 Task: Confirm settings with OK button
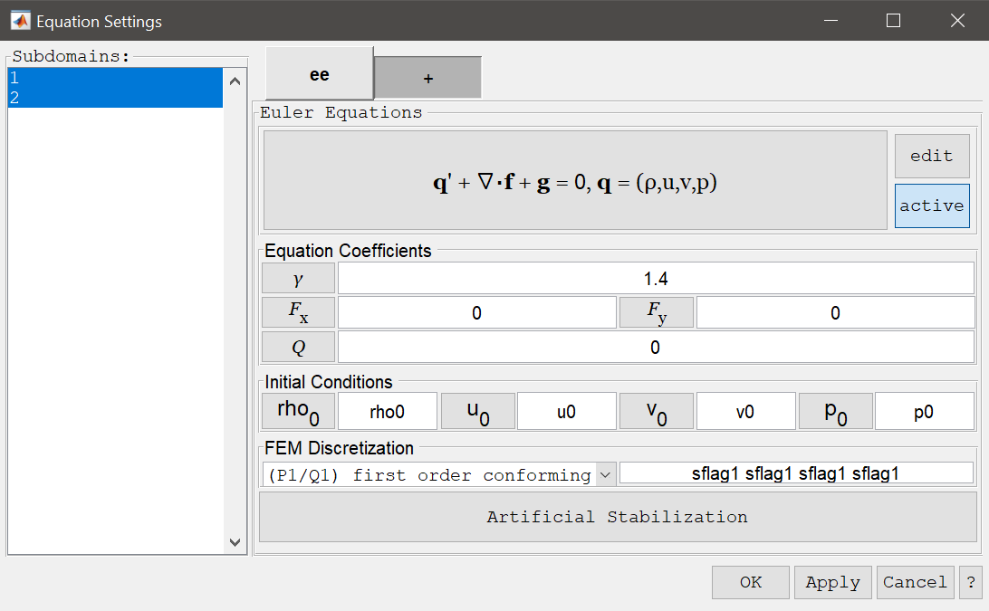point(751,582)
